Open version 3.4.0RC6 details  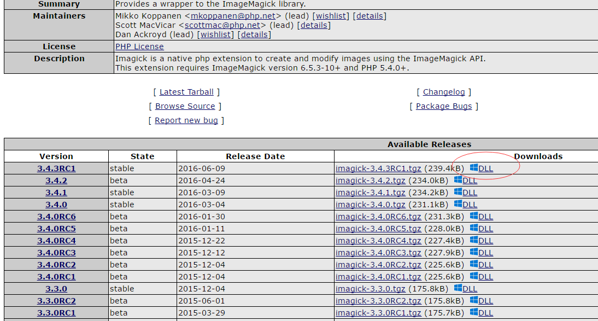click(x=56, y=217)
